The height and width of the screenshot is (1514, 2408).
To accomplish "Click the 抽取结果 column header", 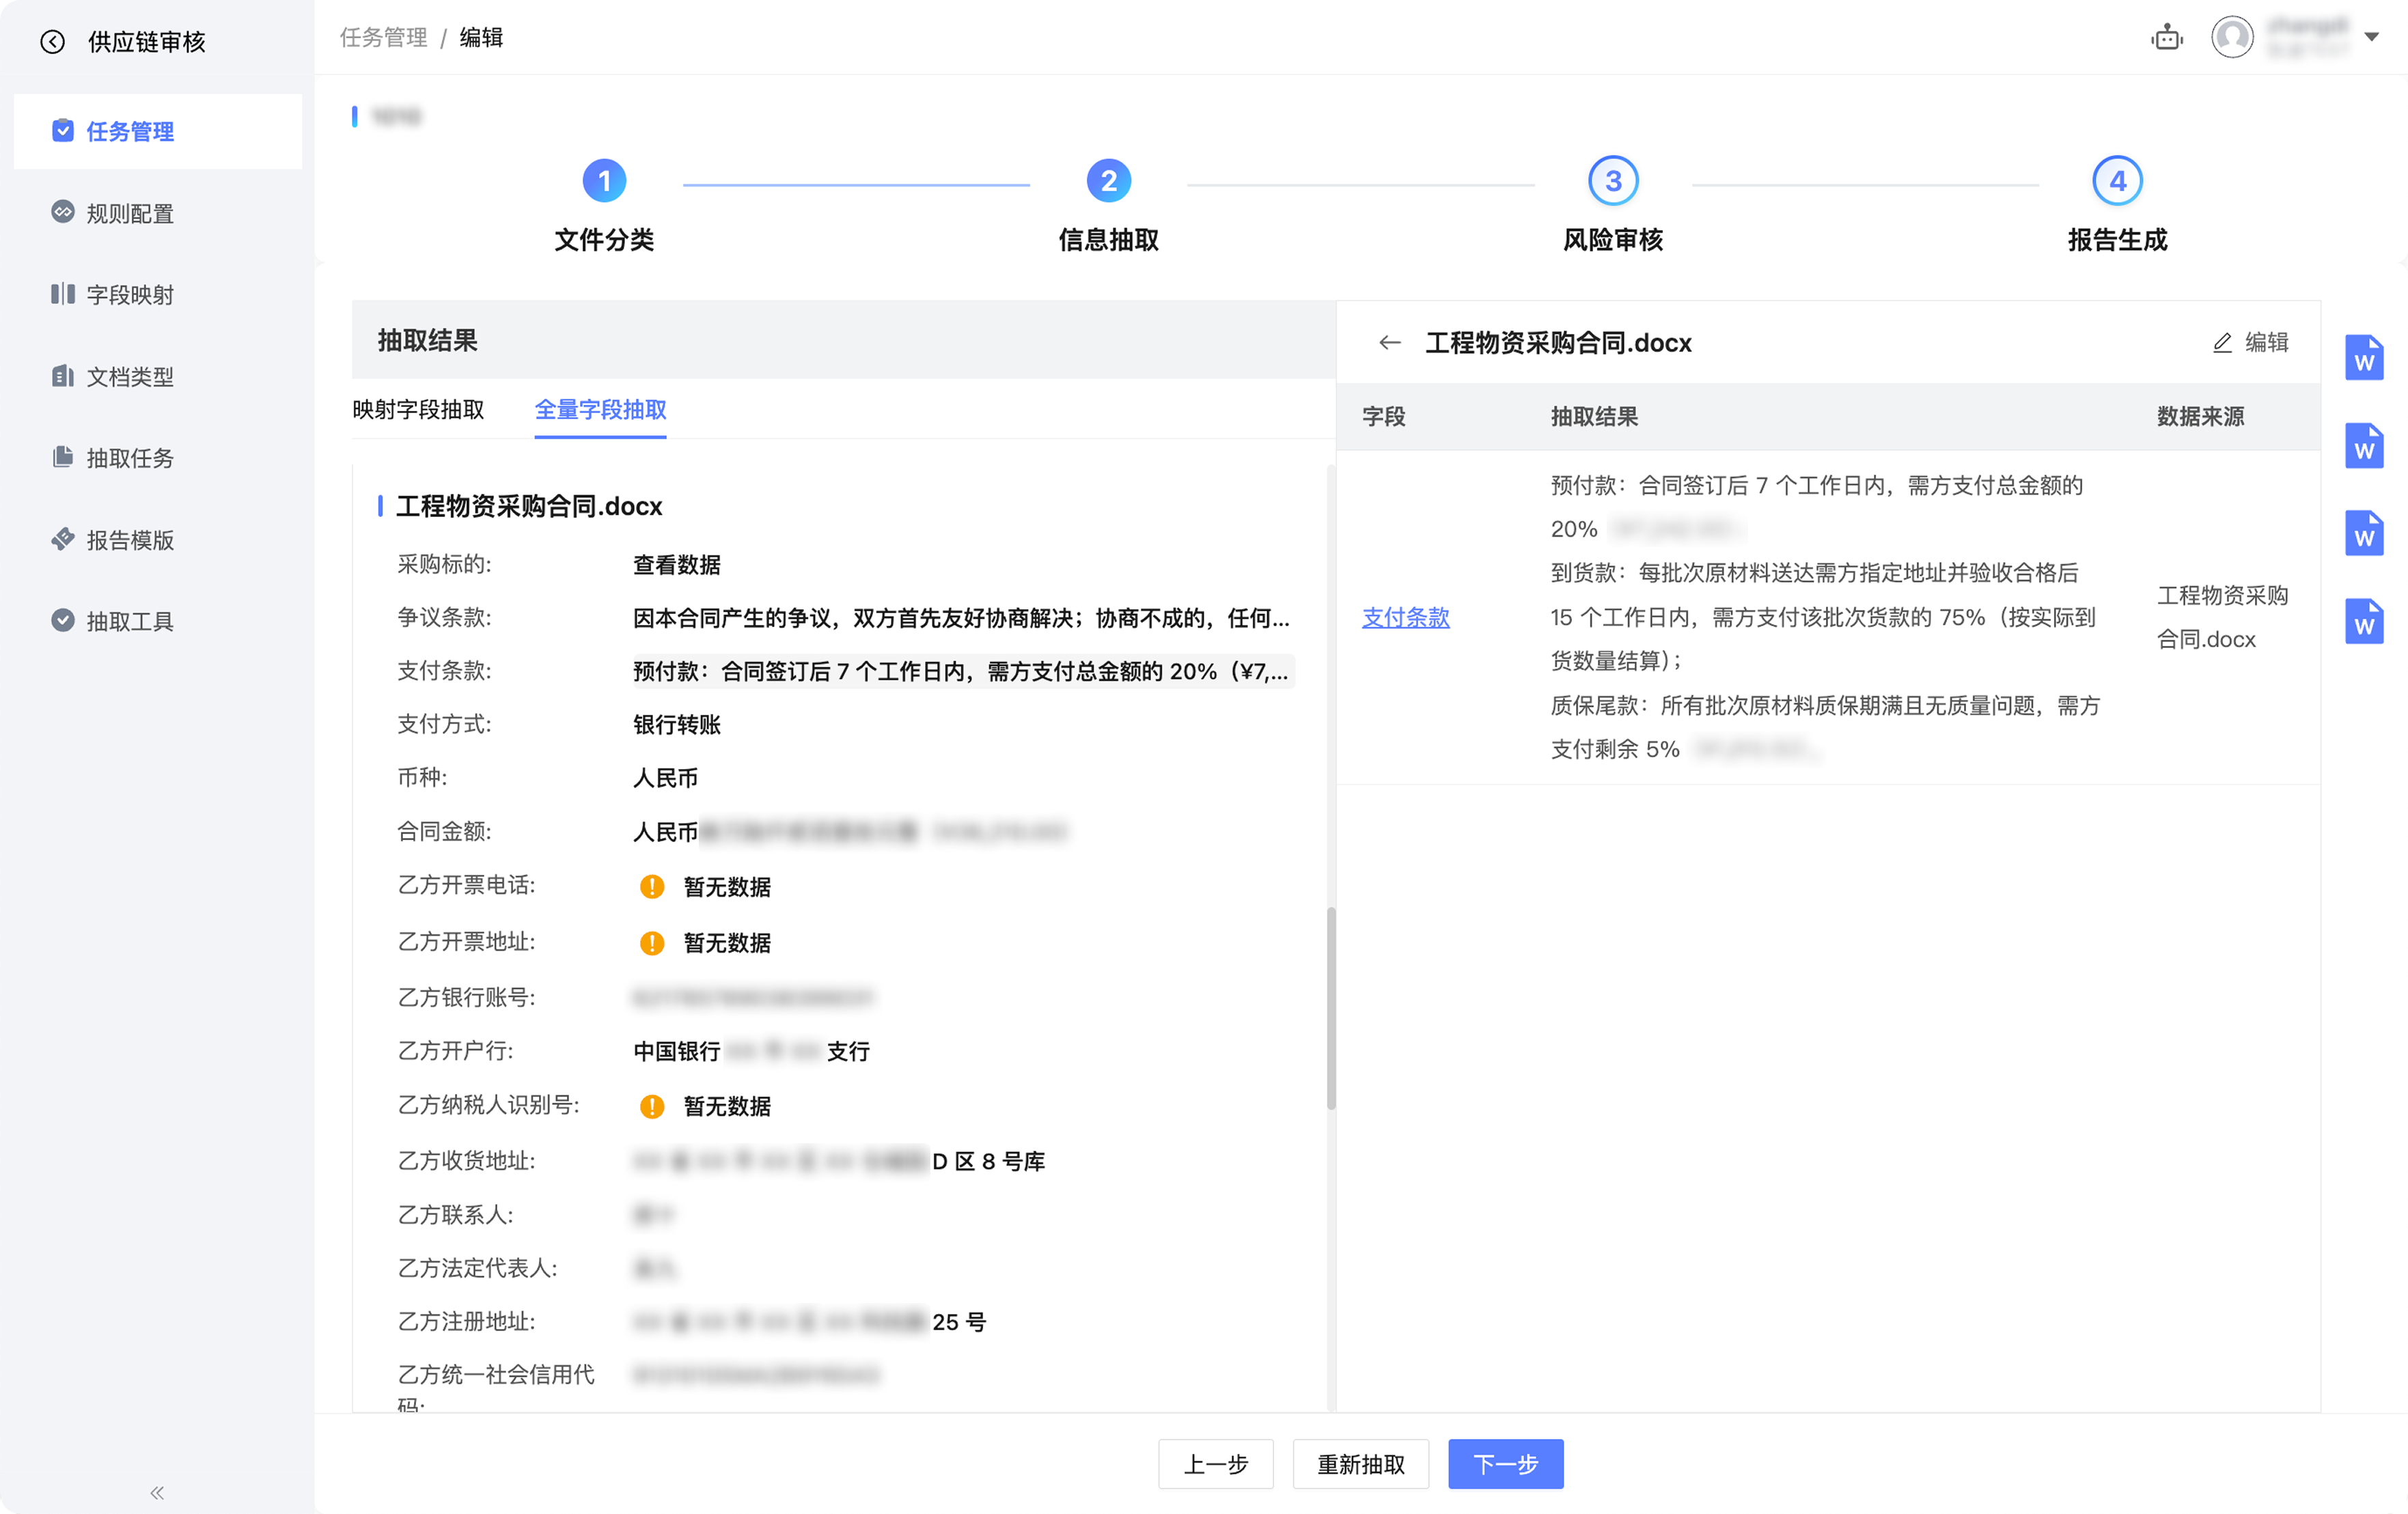I will click(1594, 417).
